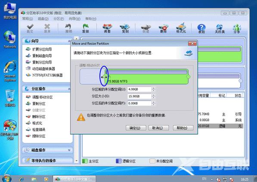
Task: Open the Recycle Bin desktop icon
Action: (x=10, y=98)
